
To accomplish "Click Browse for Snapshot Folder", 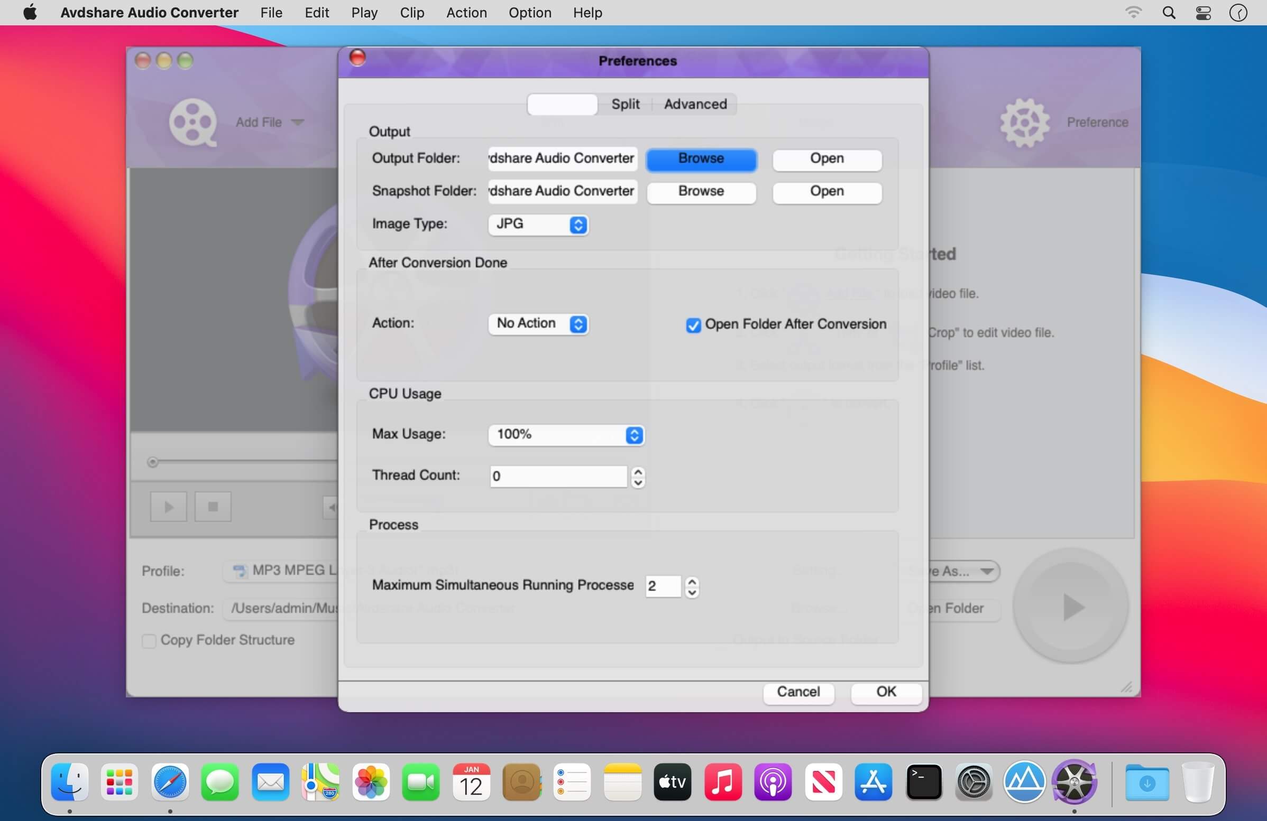I will pos(701,191).
